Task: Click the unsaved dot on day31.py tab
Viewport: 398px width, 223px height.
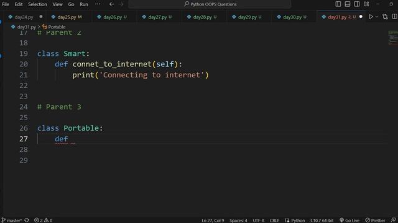Action: click(361, 17)
